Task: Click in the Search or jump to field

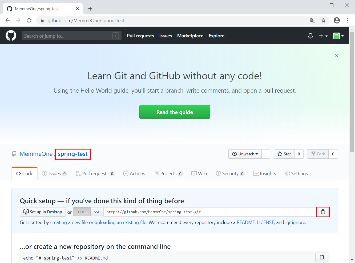Action: coord(71,36)
